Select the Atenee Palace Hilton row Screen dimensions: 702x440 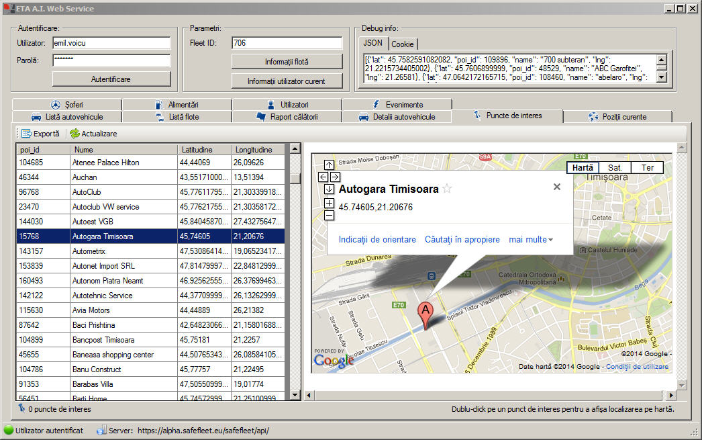pos(150,162)
